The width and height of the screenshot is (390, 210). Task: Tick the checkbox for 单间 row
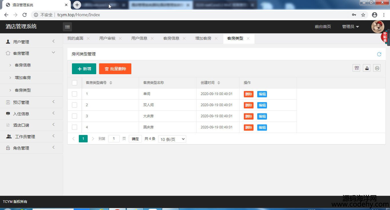click(x=75, y=94)
